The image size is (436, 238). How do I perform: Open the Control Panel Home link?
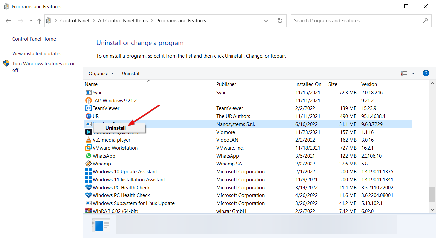coord(34,39)
